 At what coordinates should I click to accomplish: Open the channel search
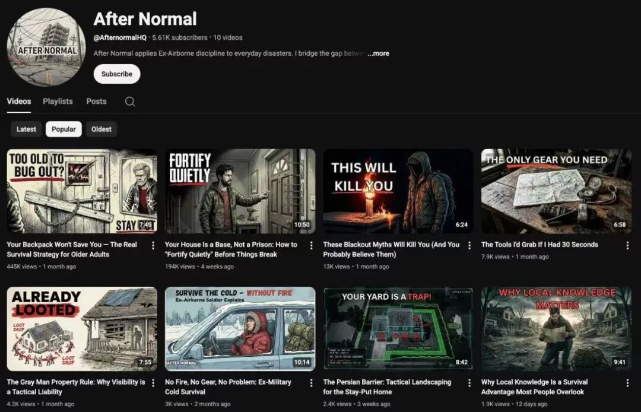point(129,102)
